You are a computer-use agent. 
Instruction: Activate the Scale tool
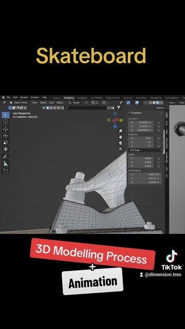click(6, 142)
